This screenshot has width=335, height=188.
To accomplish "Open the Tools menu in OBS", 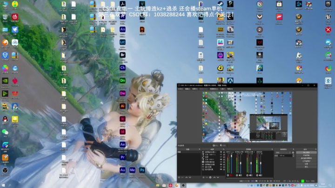I will [223, 89].
